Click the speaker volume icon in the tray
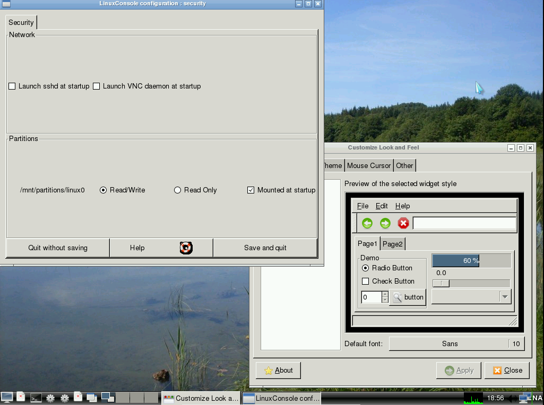The height and width of the screenshot is (405, 544). pos(512,399)
